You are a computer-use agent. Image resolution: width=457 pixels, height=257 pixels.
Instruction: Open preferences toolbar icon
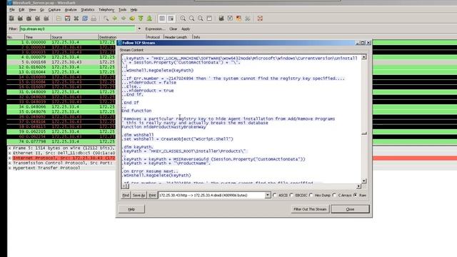(248, 19)
